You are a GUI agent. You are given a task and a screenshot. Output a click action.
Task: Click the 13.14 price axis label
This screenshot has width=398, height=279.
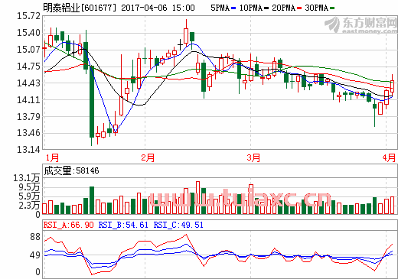28,150
